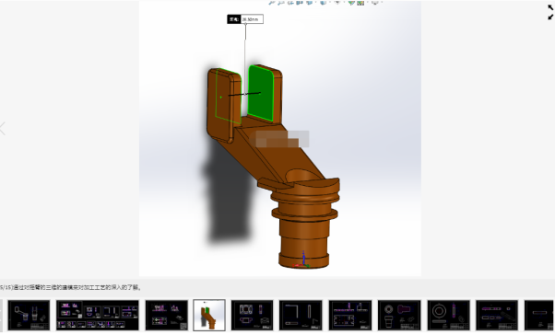Image resolution: width=555 pixels, height=335 pixels.
Task: Toggle fullscreen with the expand arrows icon
Action: (x=550, y=12)
